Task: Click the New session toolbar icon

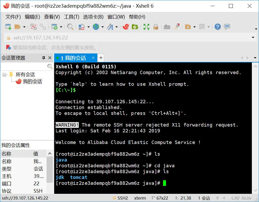Action: pyautogui.click(x=8, y=27)
